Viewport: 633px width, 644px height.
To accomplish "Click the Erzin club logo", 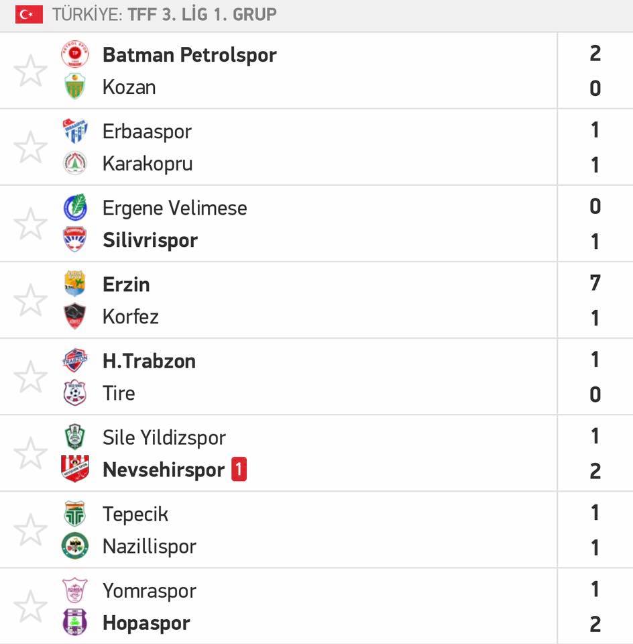I will point(74,283).
